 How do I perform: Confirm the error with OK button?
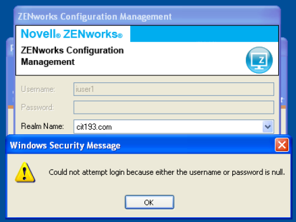point(149,202)
